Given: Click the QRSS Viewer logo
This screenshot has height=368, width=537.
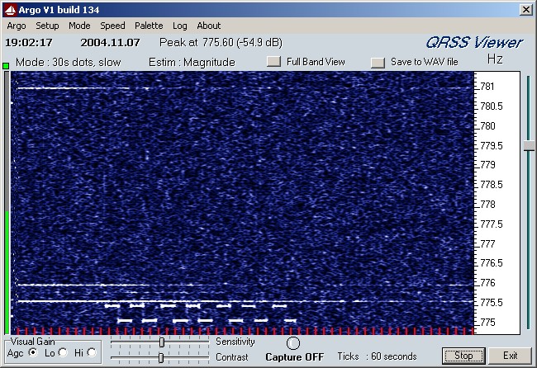Looking at the screenshot, I should [474, 43].
